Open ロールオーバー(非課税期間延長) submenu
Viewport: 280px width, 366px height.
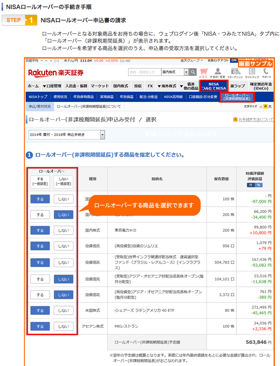click(x=237, y=97)
